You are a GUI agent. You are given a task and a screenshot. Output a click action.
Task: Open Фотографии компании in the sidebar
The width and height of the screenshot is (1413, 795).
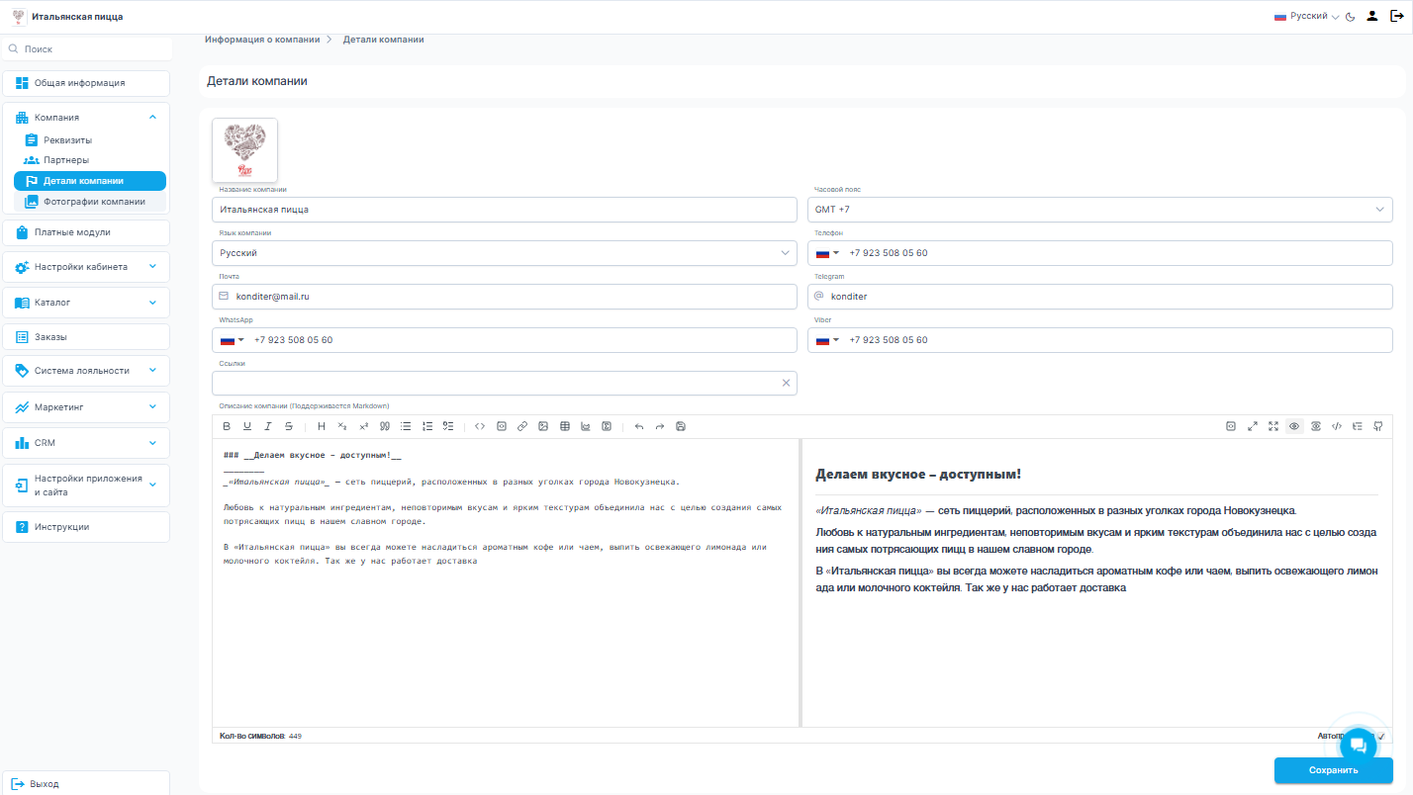[94, 202]
